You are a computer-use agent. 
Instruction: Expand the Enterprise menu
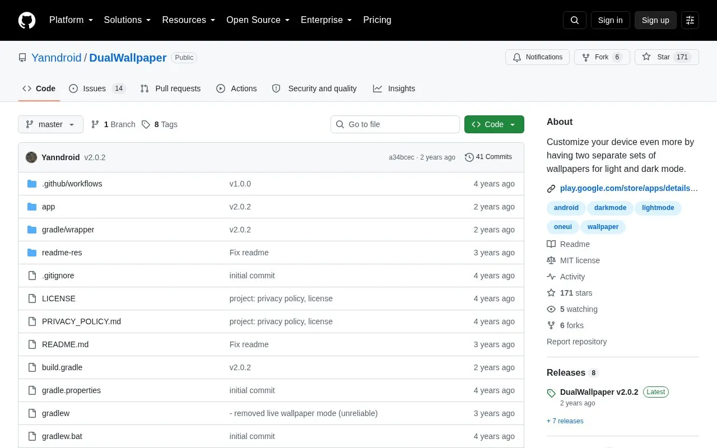click(x=327, y=20)
